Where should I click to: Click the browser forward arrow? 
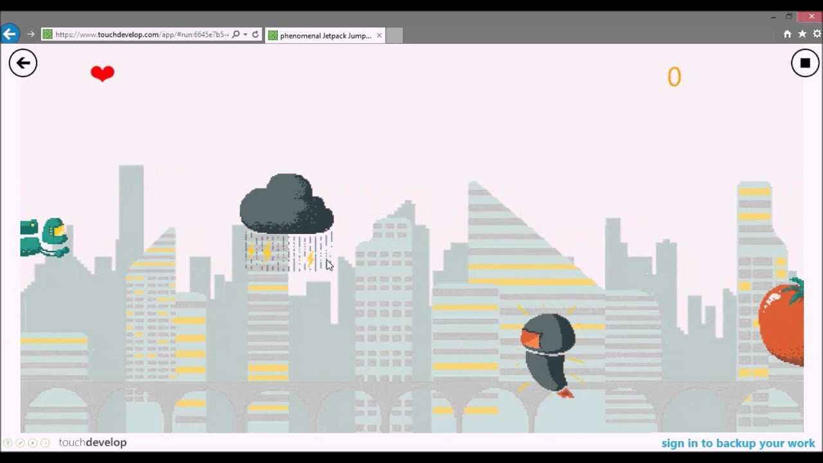(30, 35)
